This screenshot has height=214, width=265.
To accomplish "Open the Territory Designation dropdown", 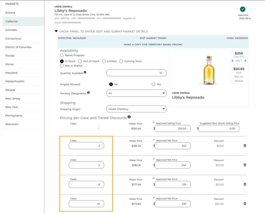I will coord(136,93).
